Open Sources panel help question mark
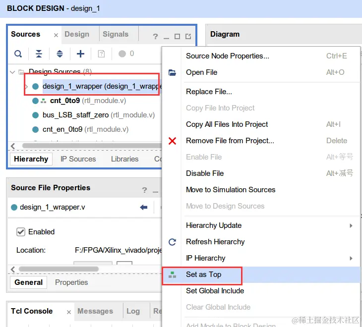The width and height of the screenshot is (362, 327). [x=155, y=36]
